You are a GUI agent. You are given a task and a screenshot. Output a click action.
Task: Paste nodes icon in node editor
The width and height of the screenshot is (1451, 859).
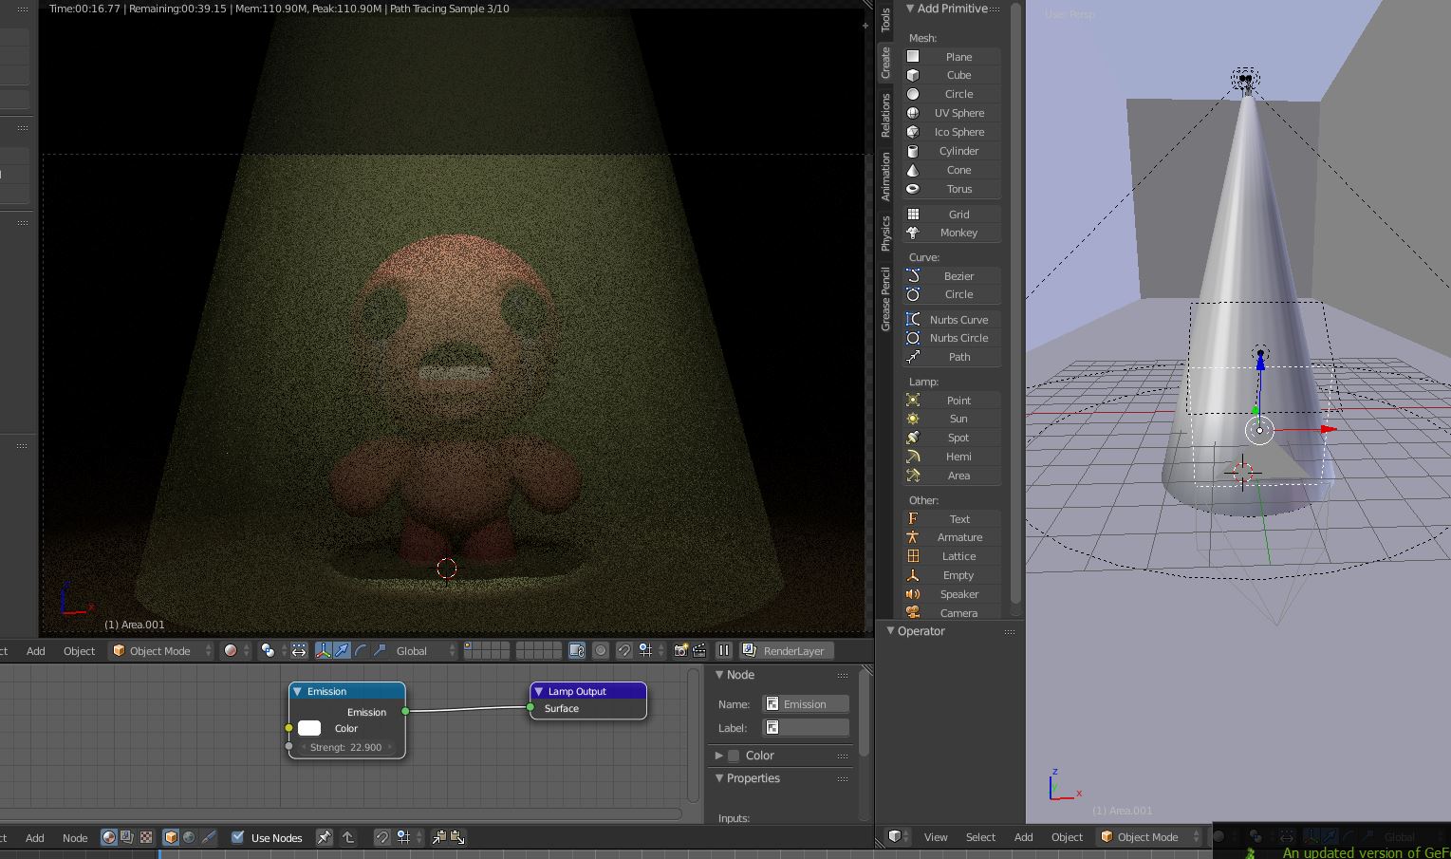click(x=457, y=837)
